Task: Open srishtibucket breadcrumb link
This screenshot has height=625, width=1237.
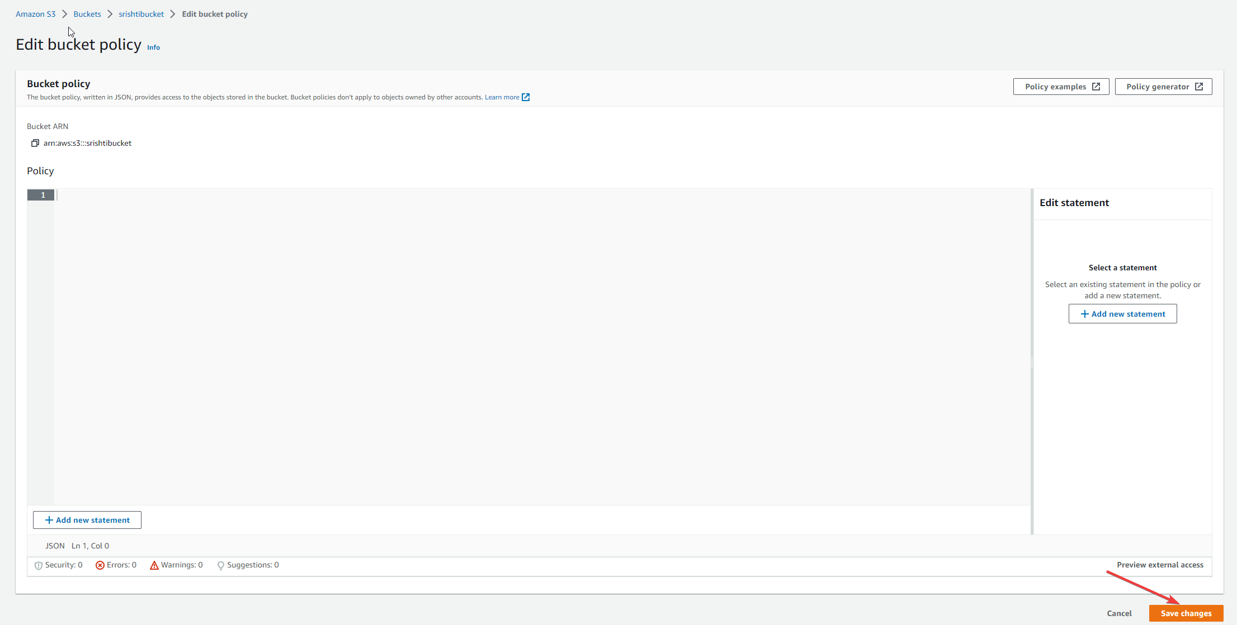Action: tap(141, 14)
